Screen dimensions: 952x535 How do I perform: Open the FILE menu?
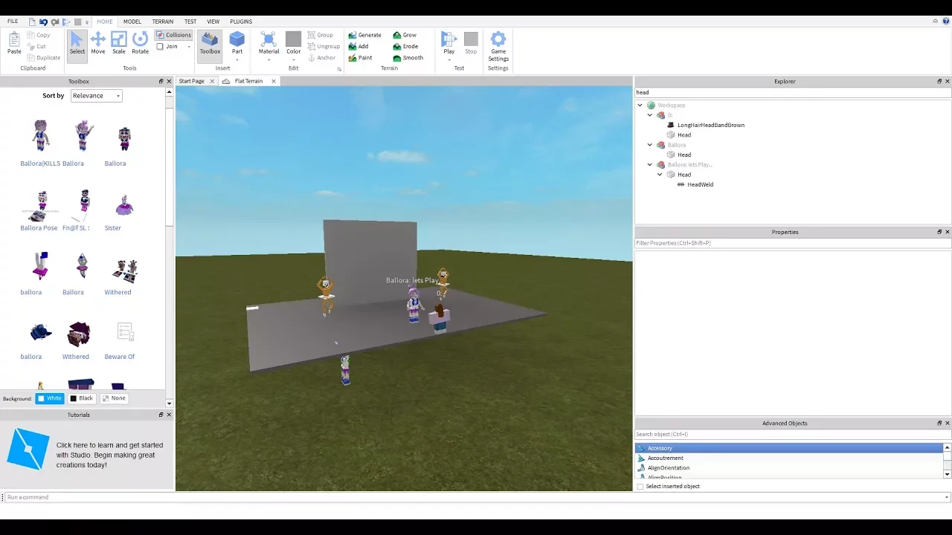pyautogui.click(x=13, y=22)
